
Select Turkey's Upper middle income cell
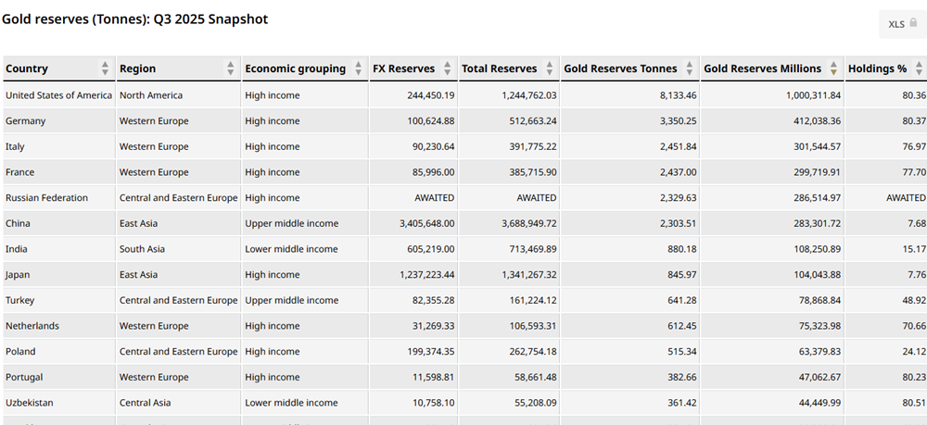coord(291,300)
